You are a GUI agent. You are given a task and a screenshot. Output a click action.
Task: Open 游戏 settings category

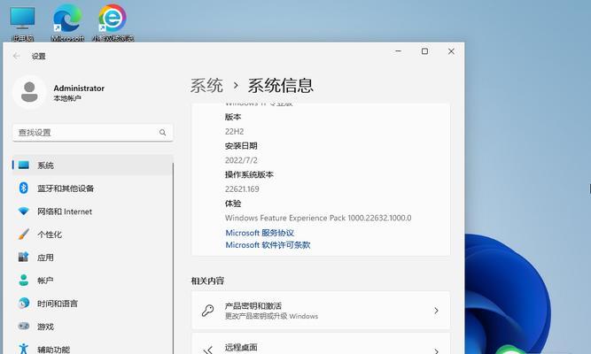pyautogui.click(x=93, y=327)
